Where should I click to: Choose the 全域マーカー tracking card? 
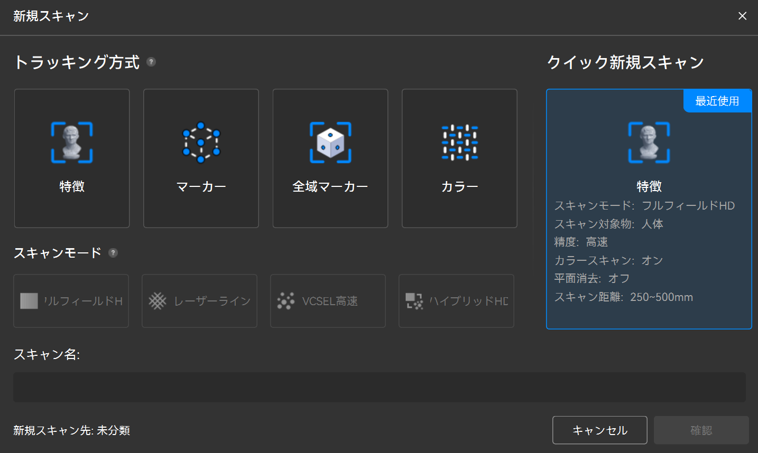[x=330, y=158]
